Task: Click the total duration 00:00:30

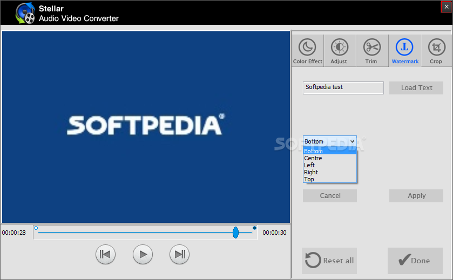Action: 274,233
